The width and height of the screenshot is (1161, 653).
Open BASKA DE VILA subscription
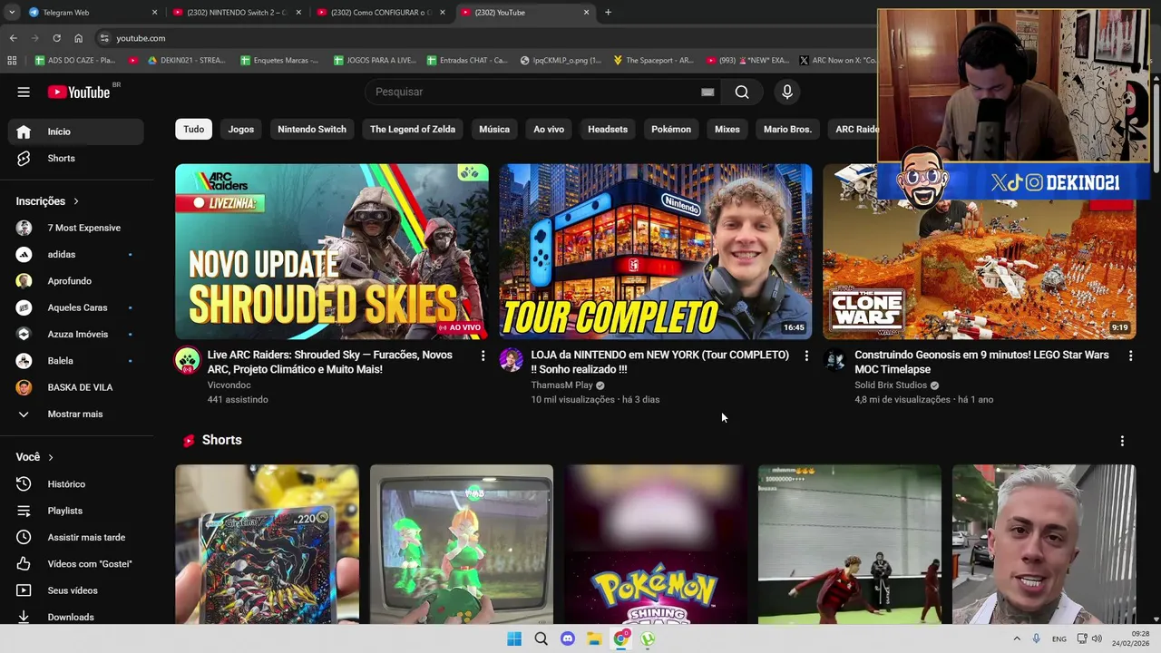[x=76, y=387]
